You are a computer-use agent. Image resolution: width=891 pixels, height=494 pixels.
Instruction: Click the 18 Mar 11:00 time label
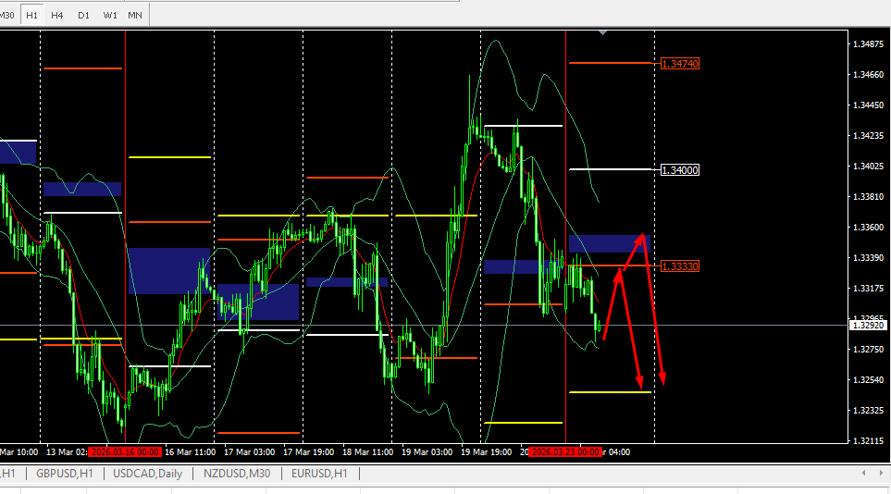(x=367, y=452)
